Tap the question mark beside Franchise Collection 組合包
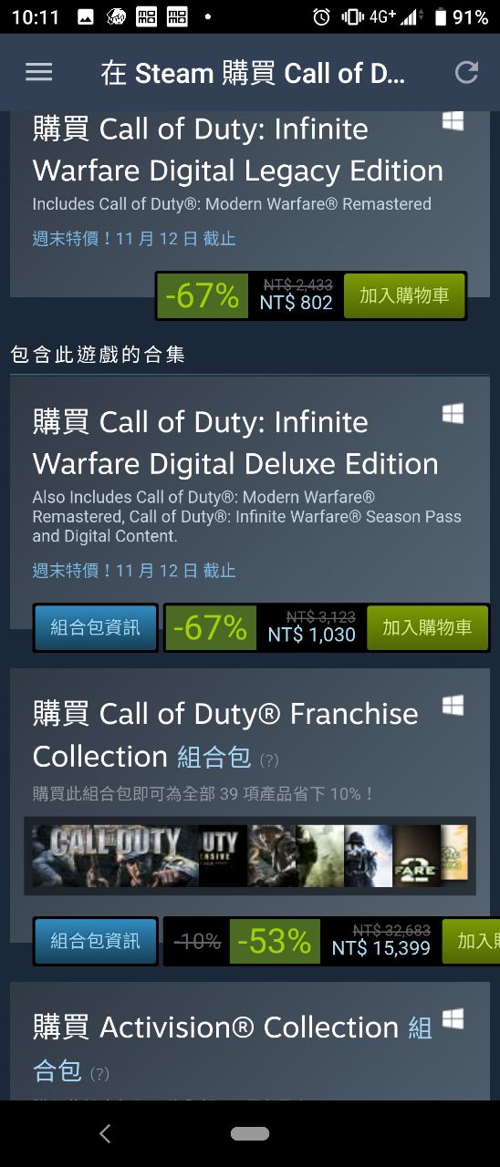This screenshot has height=1167, width=500. click(269, 760)
